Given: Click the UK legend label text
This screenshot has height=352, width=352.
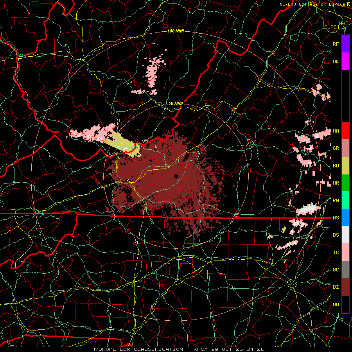Looking at the screenshot, I should pos(336,61).
